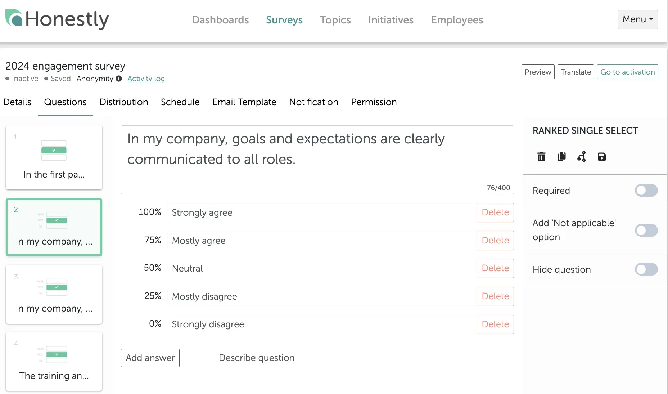Delete the 'Neutral' answer option
The image size is (668, 394).
click(x=495, y=268)
